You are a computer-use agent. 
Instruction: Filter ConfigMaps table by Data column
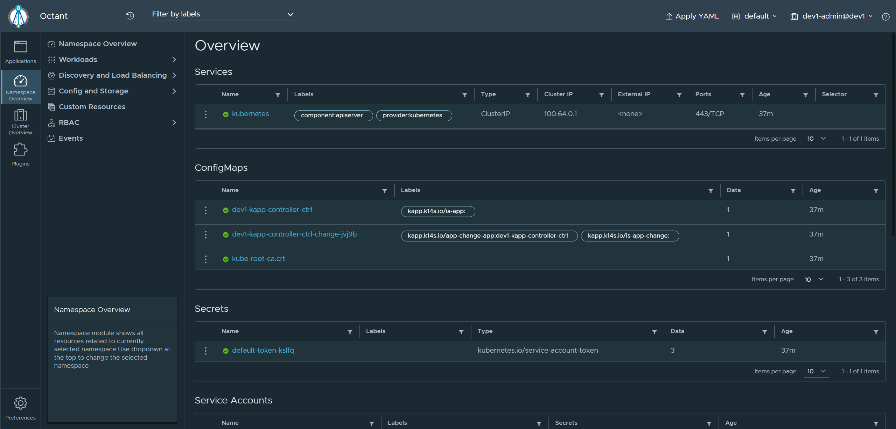pos(793,191)
